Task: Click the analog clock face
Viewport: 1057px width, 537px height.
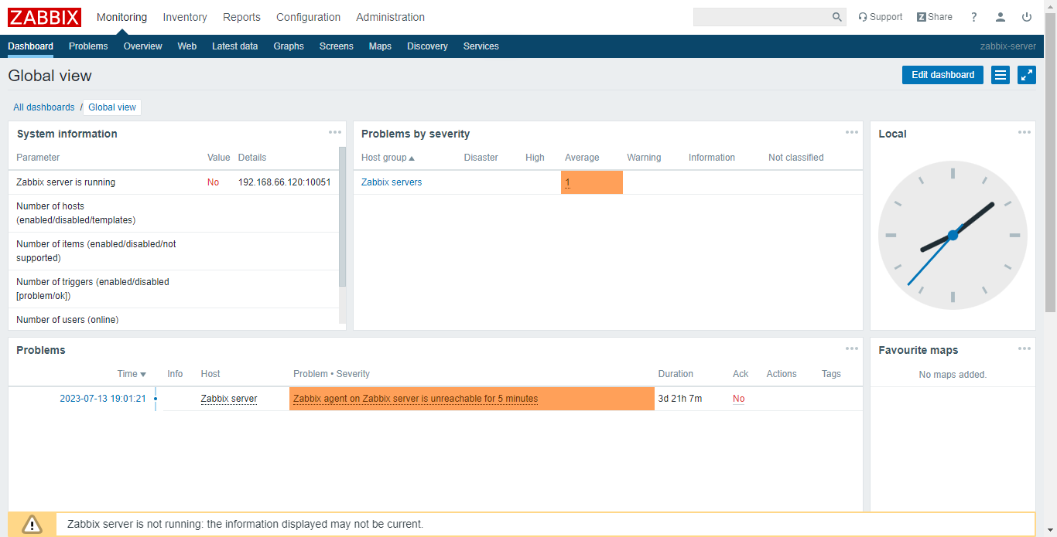Action: pos(953,235)
